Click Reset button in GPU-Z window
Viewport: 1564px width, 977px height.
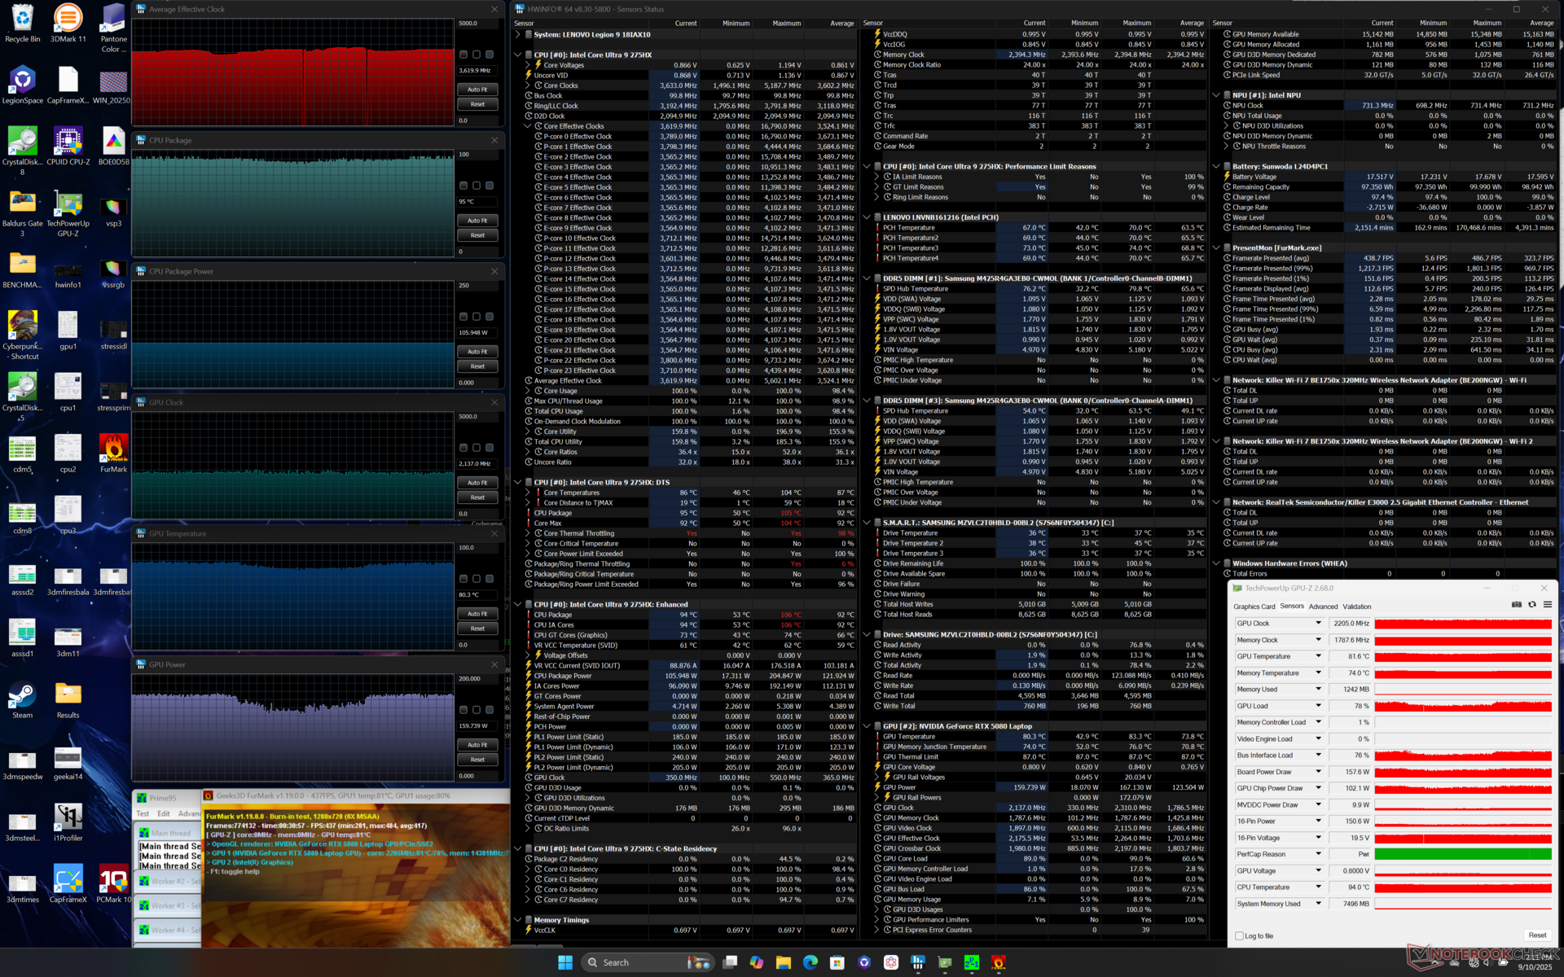[1537, 935]
